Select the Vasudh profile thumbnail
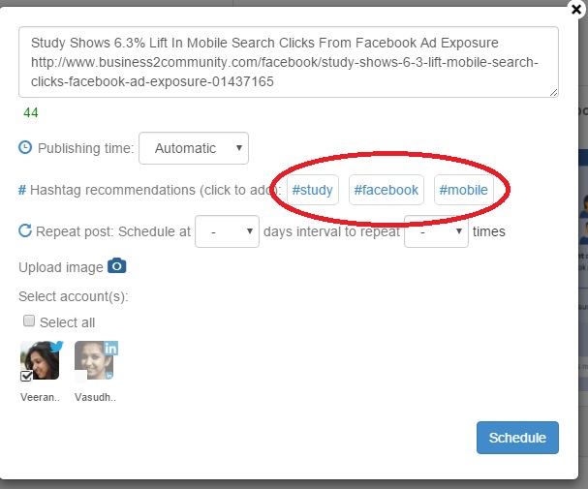The image size is (588, 489). coord(96,360)
